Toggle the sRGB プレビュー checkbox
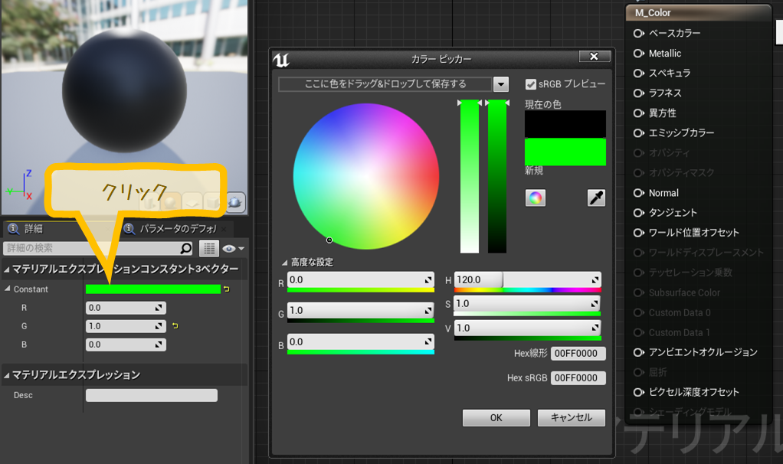The image size is (783, 464). [531, 84]
